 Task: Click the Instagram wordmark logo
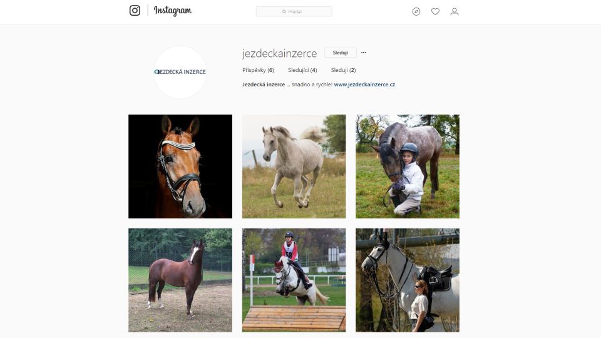pyautogui.click(x=173, y=11)
